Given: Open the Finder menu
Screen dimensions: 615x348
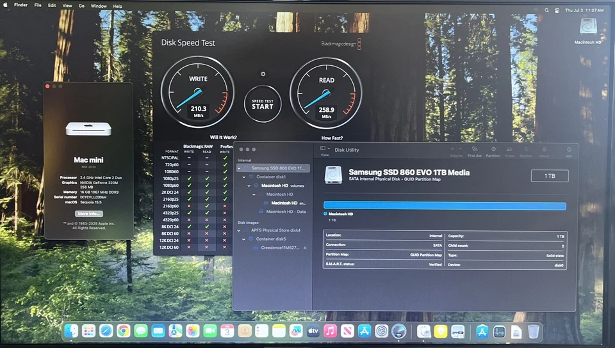Looking at the screenshot, I should point(20,6).
